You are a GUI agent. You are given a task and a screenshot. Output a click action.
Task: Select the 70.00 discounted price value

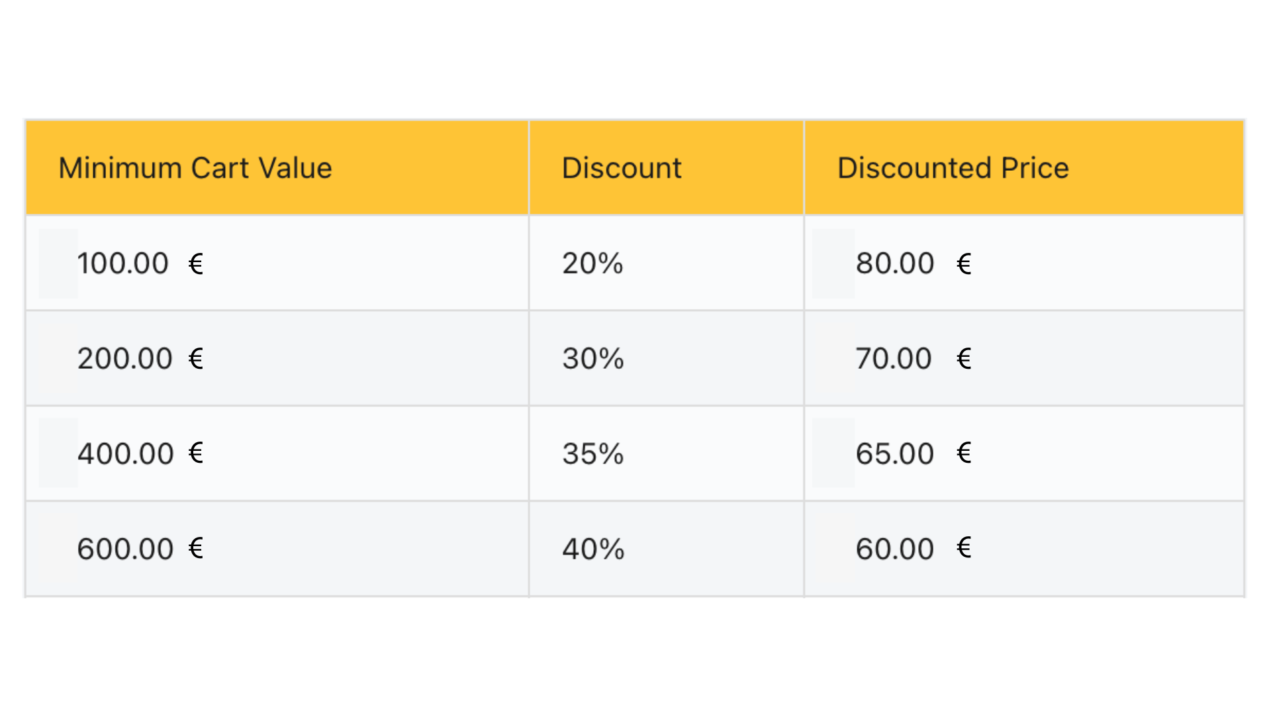(893, 359)
